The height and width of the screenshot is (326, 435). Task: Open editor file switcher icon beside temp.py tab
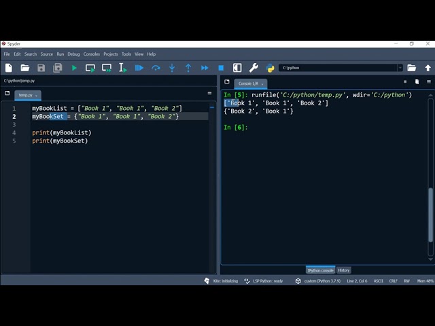click(7, 93)
